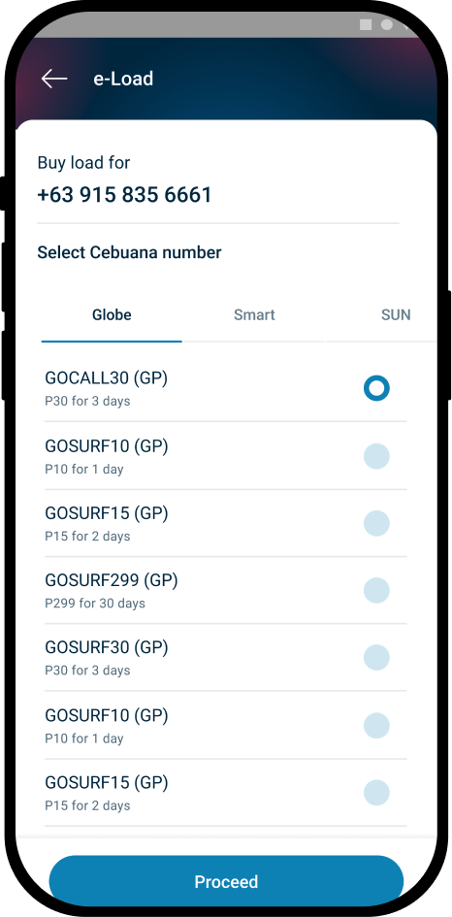The image size is (452, 917).
Task: Tap the GOSURF30 (GP) promo name
Action: [107, 648]
